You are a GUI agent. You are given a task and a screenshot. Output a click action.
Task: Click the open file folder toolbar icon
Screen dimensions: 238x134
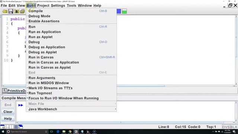[x=5, y=11]
